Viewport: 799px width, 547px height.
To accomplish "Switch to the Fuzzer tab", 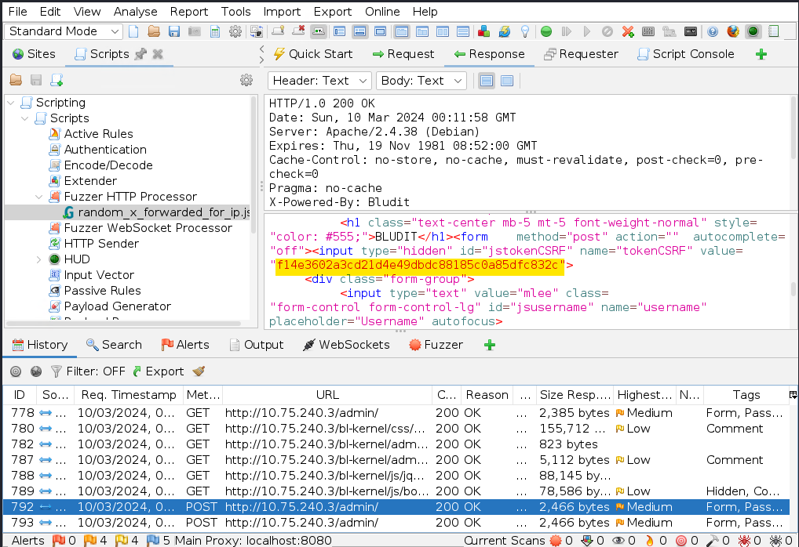I will 436,345.
